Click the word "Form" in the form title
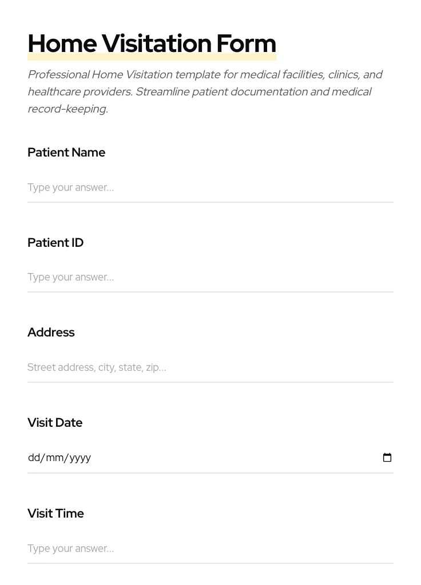Viewport: 421px width, 585px height. pyautogui.click(x=246, y=43)
